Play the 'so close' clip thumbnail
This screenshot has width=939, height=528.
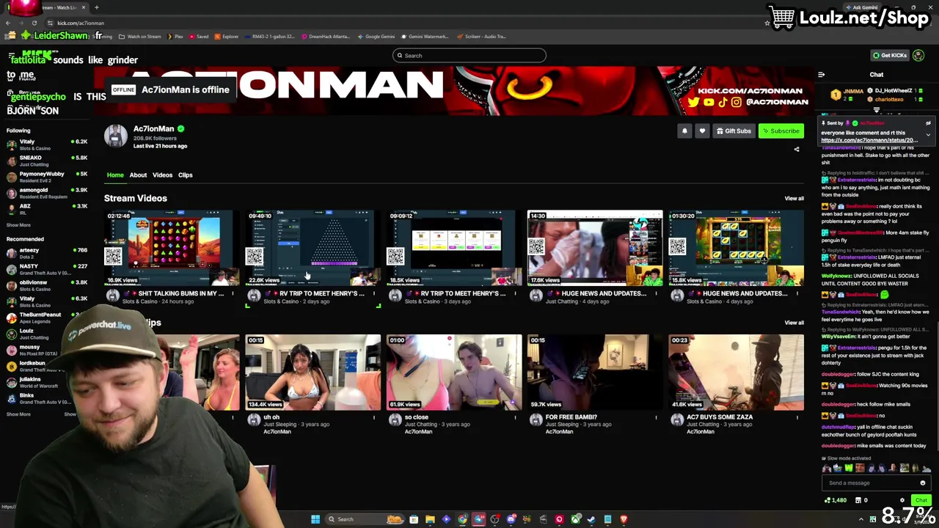[454, 373]
